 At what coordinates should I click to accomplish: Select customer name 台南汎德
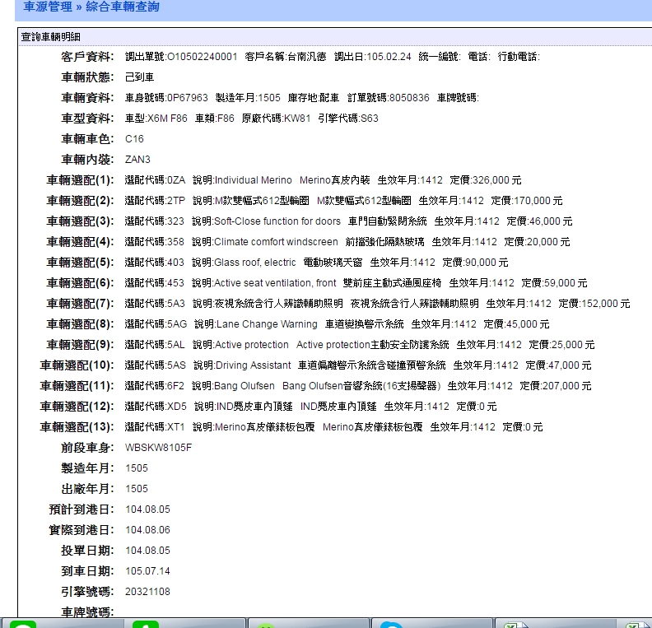tap(307, 57)
